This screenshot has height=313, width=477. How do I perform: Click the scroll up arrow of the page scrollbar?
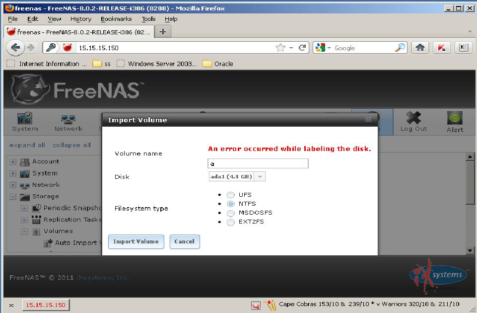pos(470,157)
